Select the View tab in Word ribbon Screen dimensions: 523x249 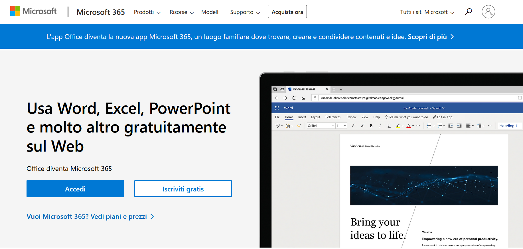click(365, 117)
